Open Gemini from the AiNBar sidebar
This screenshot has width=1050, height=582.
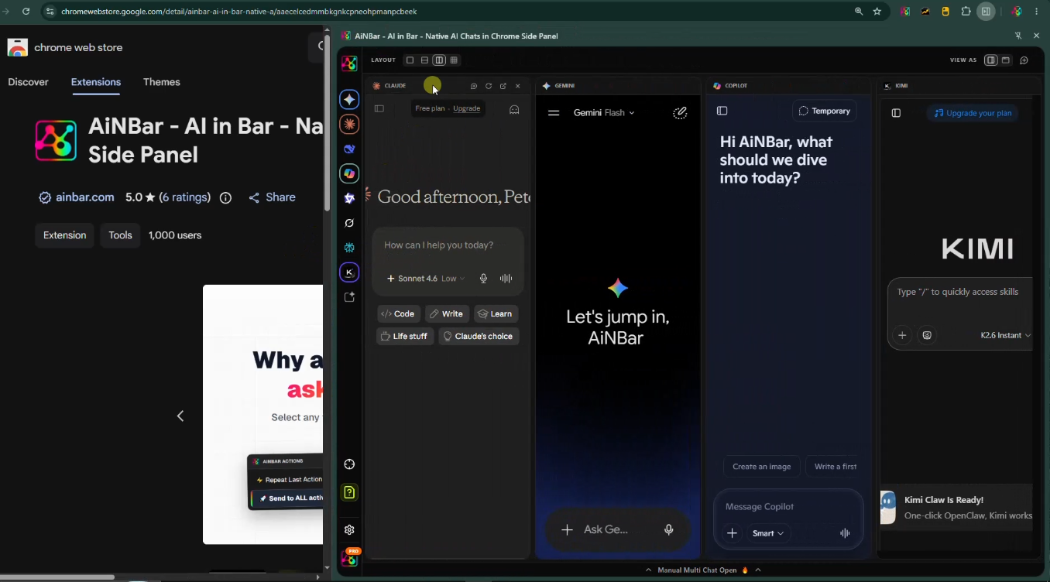[349, 100]
